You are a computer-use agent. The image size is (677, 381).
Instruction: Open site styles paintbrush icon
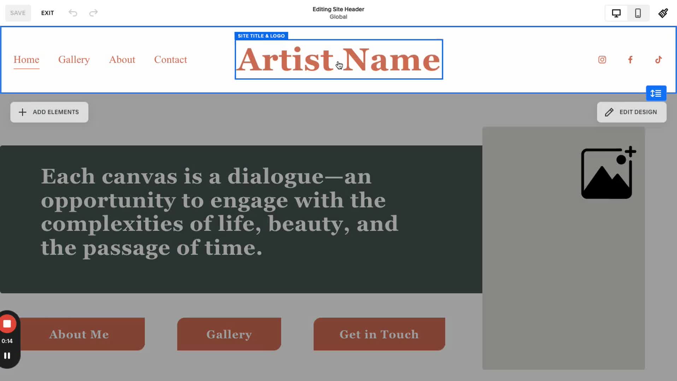663,13
